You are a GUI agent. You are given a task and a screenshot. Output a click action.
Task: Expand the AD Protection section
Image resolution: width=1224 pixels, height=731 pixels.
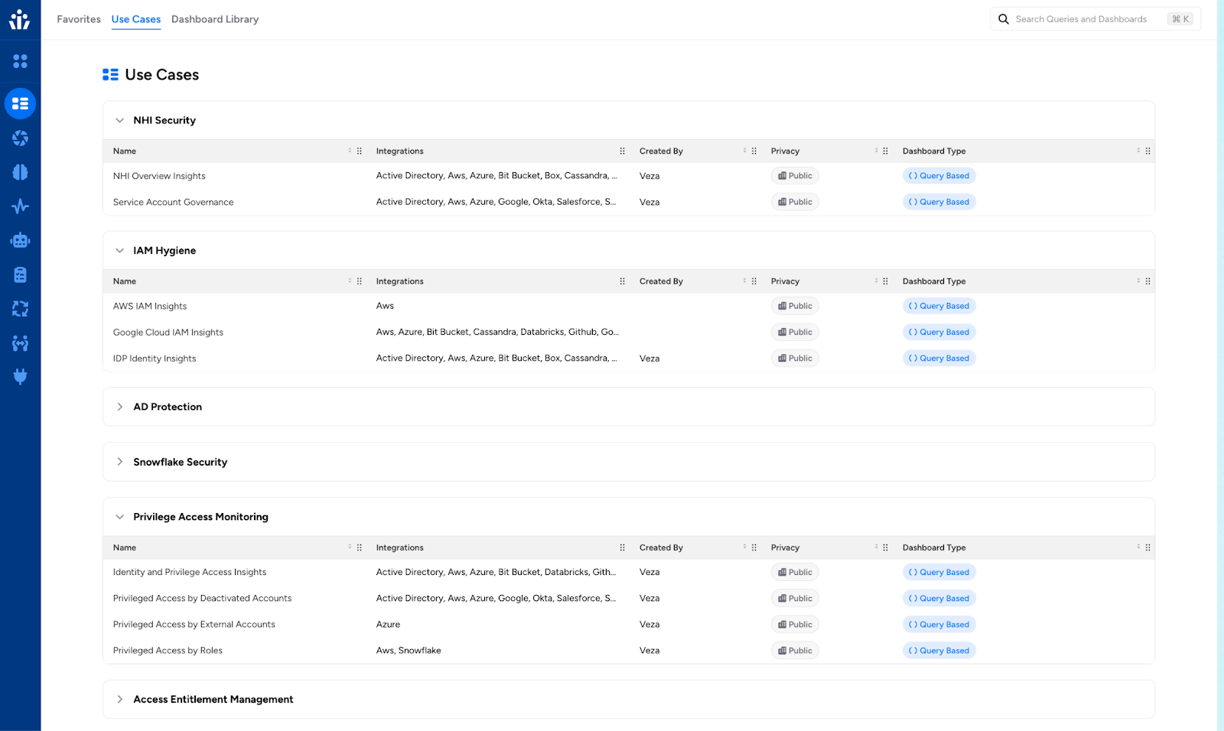point(119,407)
